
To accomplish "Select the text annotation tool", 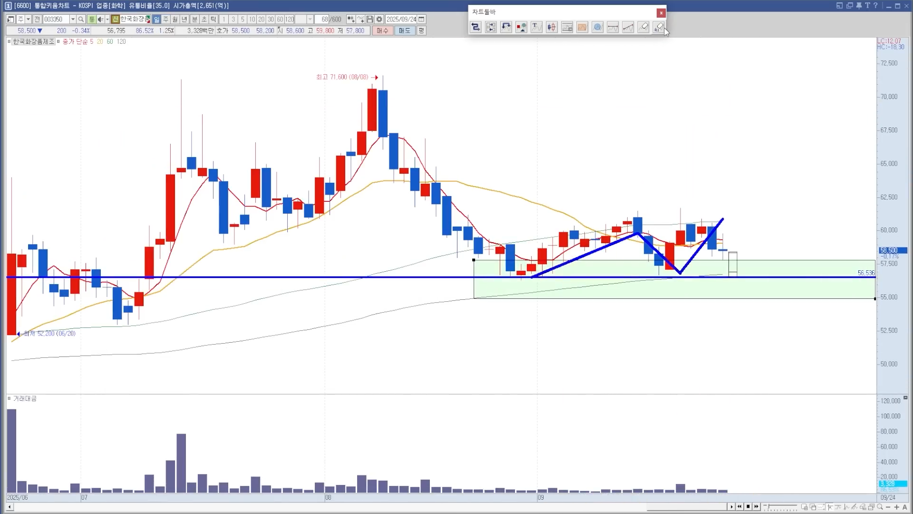I will click(x=536, y=27).
